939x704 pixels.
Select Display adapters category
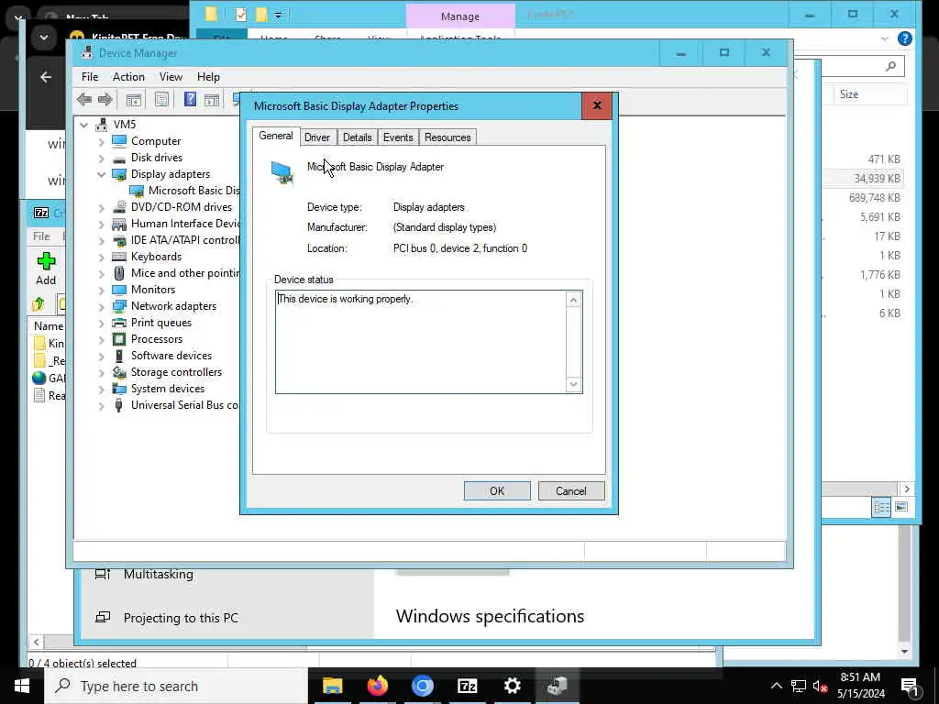pyautogui.click(x=171, y=174)
